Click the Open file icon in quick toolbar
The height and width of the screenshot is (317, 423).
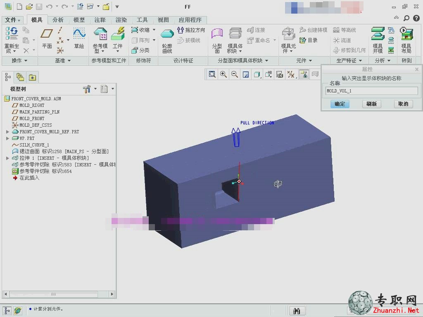[x=29, y=7]
